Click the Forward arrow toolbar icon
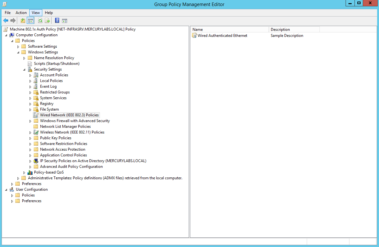The height and width of the screenshot is (247, 379). (13, 21)
